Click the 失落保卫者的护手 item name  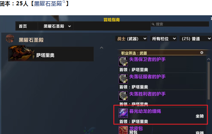pyautogui.click(x=147, y=59)
